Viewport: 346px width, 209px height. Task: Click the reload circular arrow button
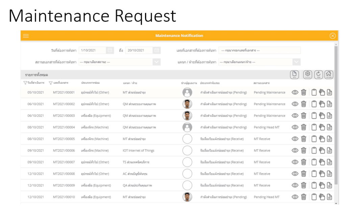[318, 75]
